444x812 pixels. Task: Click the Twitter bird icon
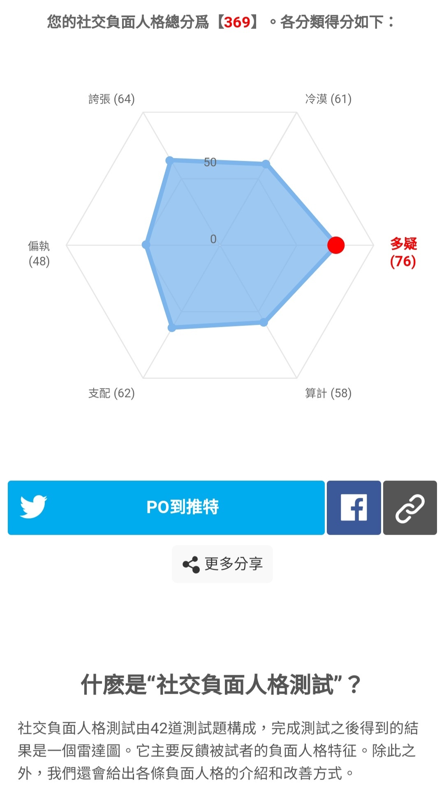[x=34, y=507]
